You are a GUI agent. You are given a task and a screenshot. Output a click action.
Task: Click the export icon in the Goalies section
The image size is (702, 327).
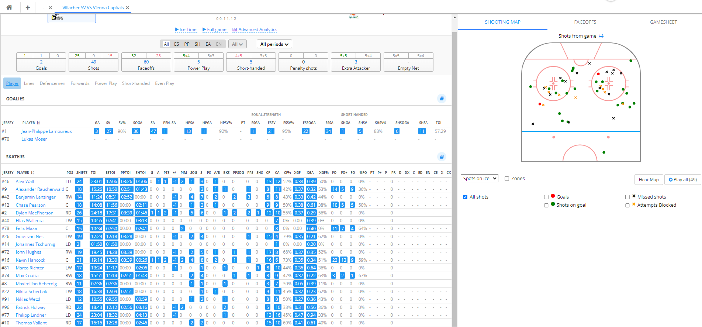[442, 99]
